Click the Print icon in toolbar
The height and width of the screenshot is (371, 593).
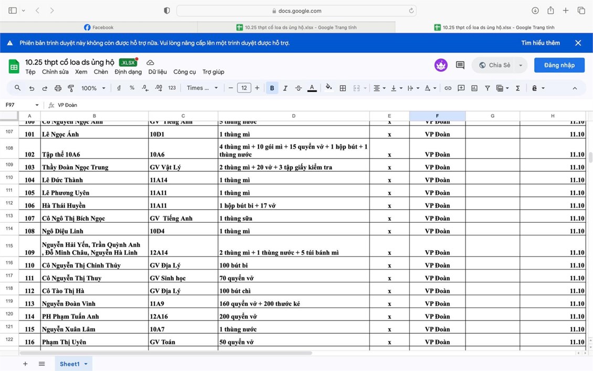pyautogui.click(x=58, y=88)
